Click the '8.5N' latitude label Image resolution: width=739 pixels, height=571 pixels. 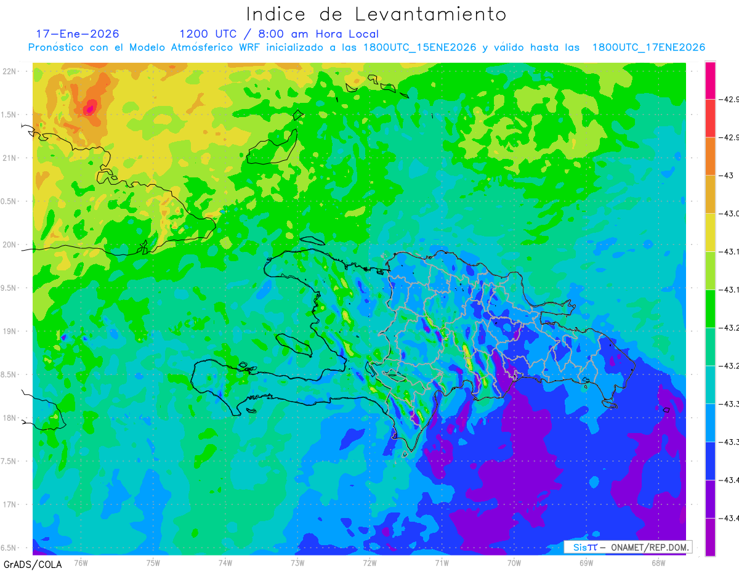9,375
